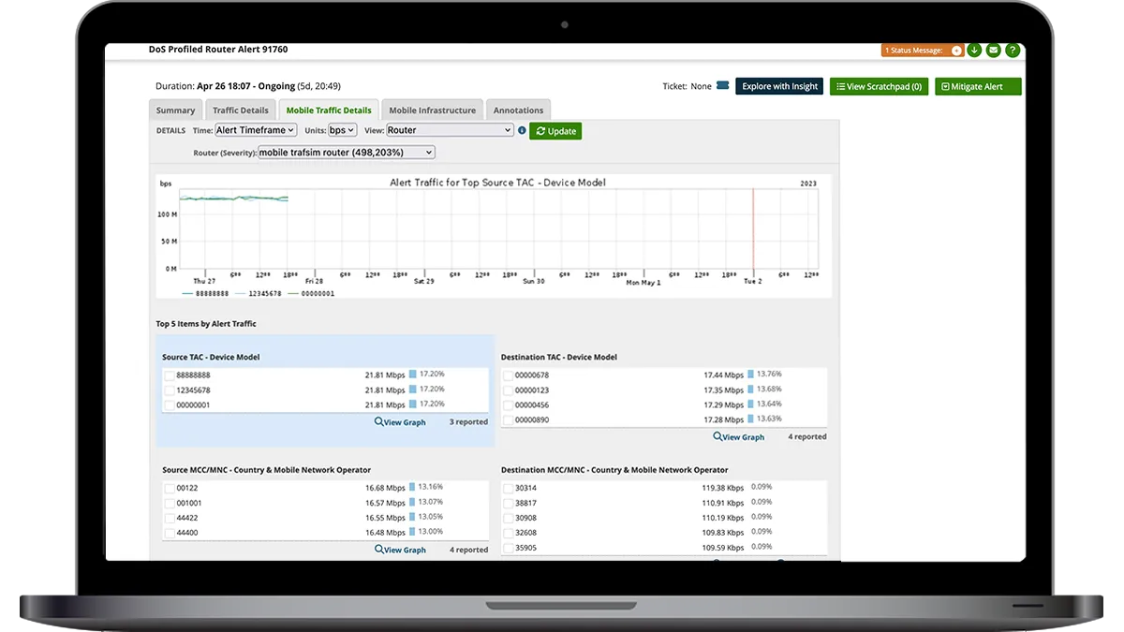This screenshot has height=632, width=1124.
Task: Select the Mobile Traffic Details tab
Action: 329,110
